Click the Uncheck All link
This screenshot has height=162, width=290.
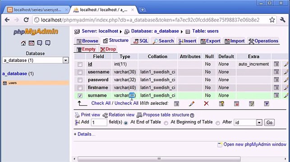126,103
